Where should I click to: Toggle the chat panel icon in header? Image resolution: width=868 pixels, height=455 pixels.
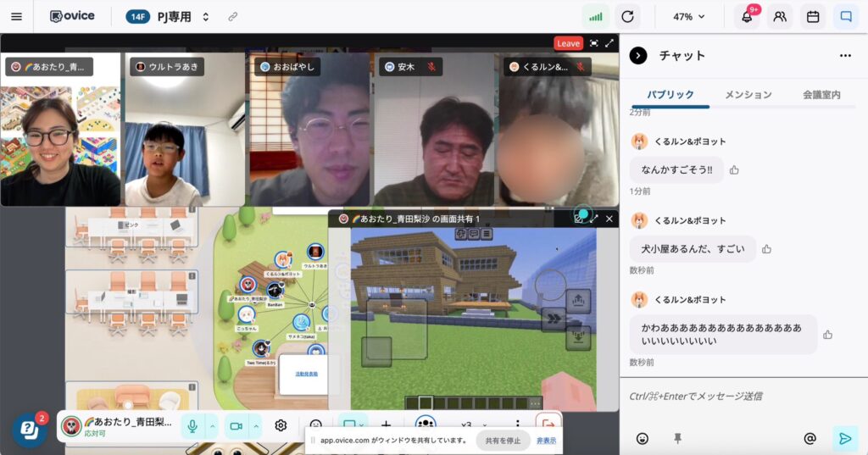(x=845, y=17)
